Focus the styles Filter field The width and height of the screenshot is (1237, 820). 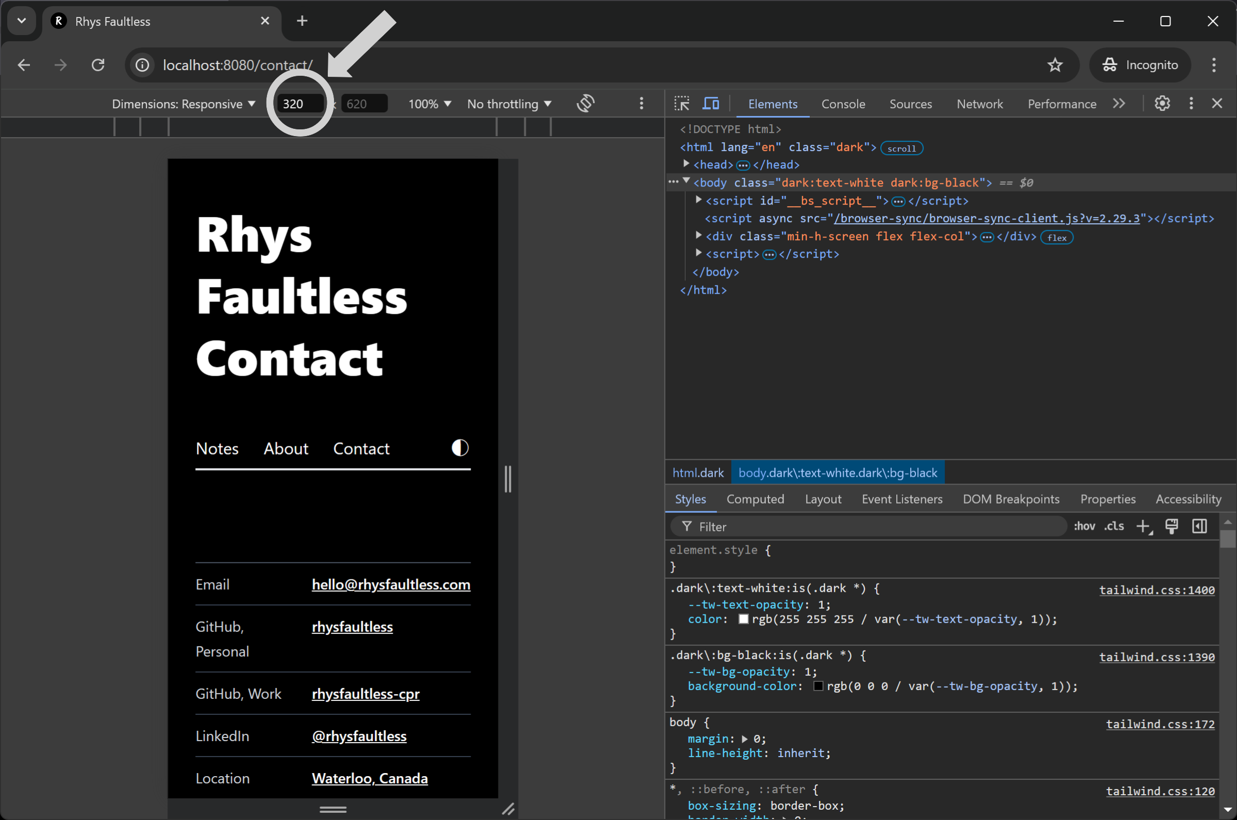point(868,526)
